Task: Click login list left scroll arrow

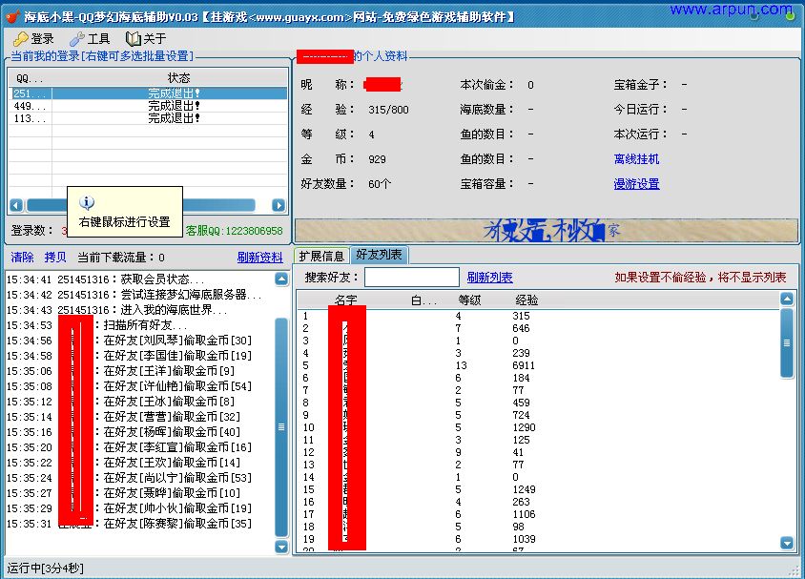Action: 16,205
